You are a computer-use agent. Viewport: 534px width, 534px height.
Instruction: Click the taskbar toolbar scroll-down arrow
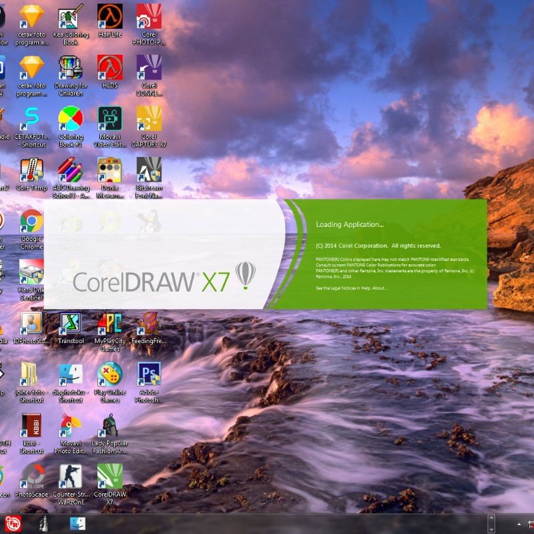(x=491, y=529)
